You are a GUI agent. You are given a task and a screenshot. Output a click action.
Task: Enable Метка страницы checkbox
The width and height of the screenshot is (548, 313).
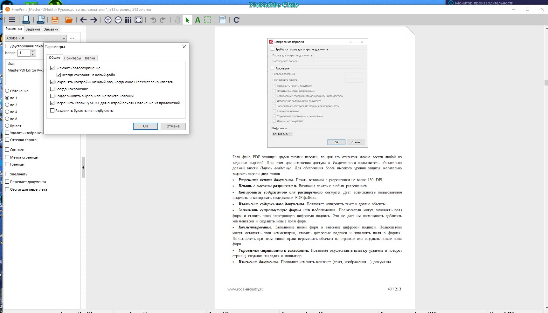[7, 157]
